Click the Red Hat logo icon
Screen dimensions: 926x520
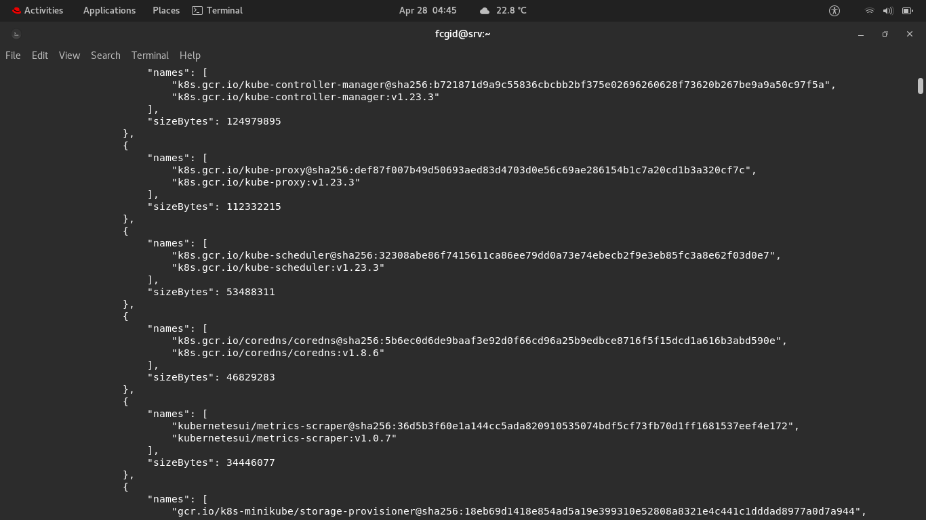click(16, 10)
